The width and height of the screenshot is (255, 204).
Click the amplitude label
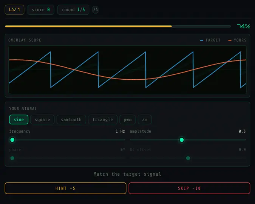pyautogui.click(x=141, y=131)
